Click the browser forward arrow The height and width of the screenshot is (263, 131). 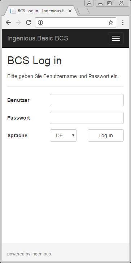18,22
